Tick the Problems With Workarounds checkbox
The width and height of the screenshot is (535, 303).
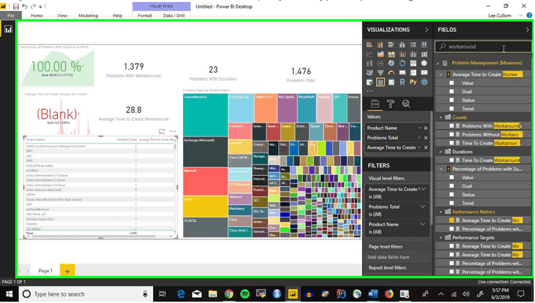[452, 126]
